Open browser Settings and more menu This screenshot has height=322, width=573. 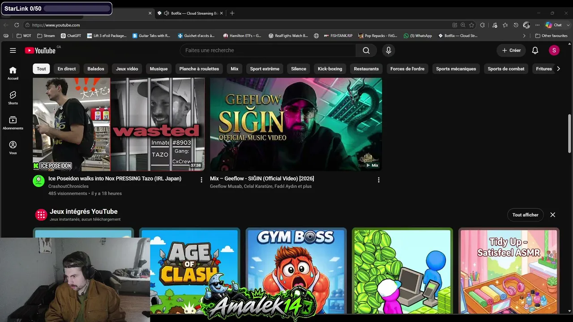coord(537,25)
